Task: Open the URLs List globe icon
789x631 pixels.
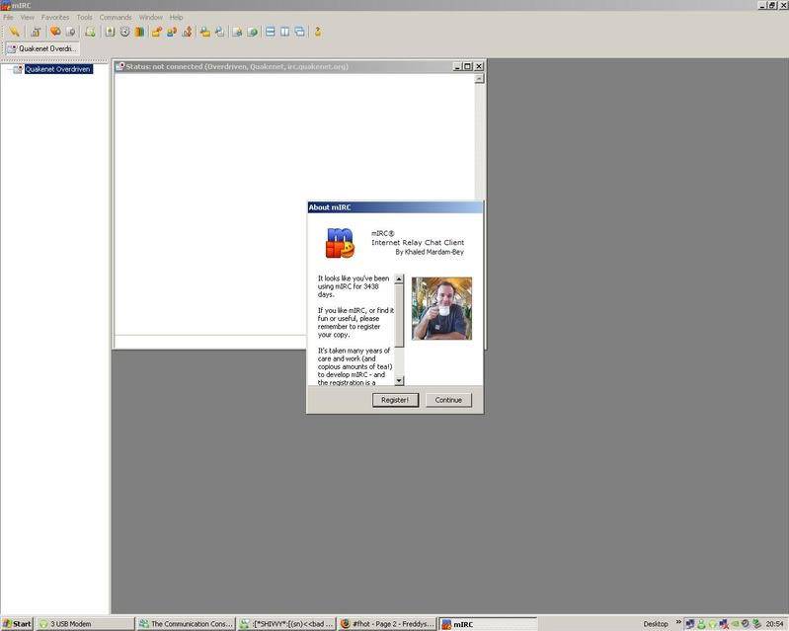Action: coord(252,32)
